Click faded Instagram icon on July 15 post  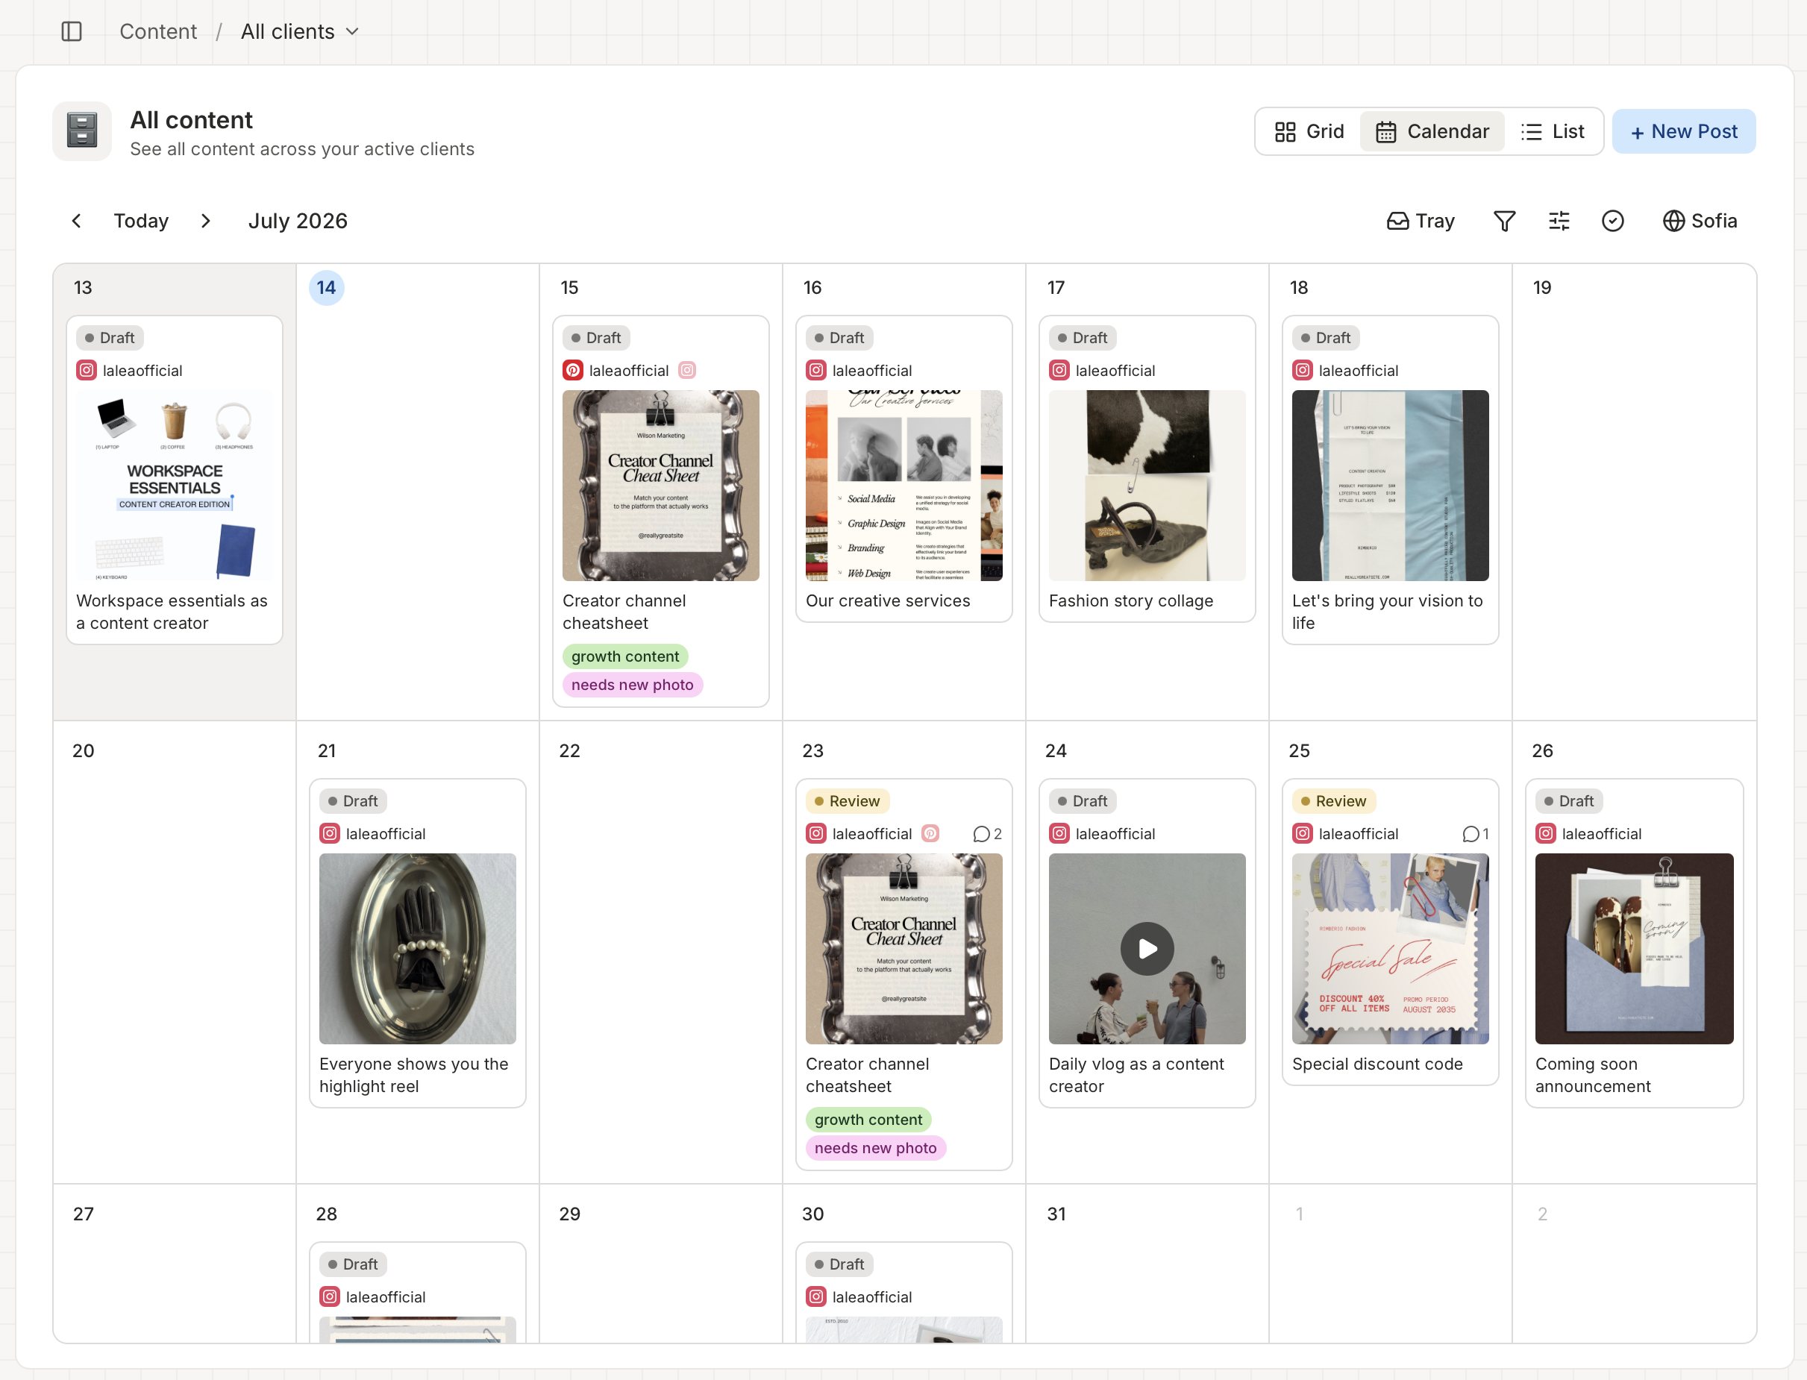click(686, 371)
